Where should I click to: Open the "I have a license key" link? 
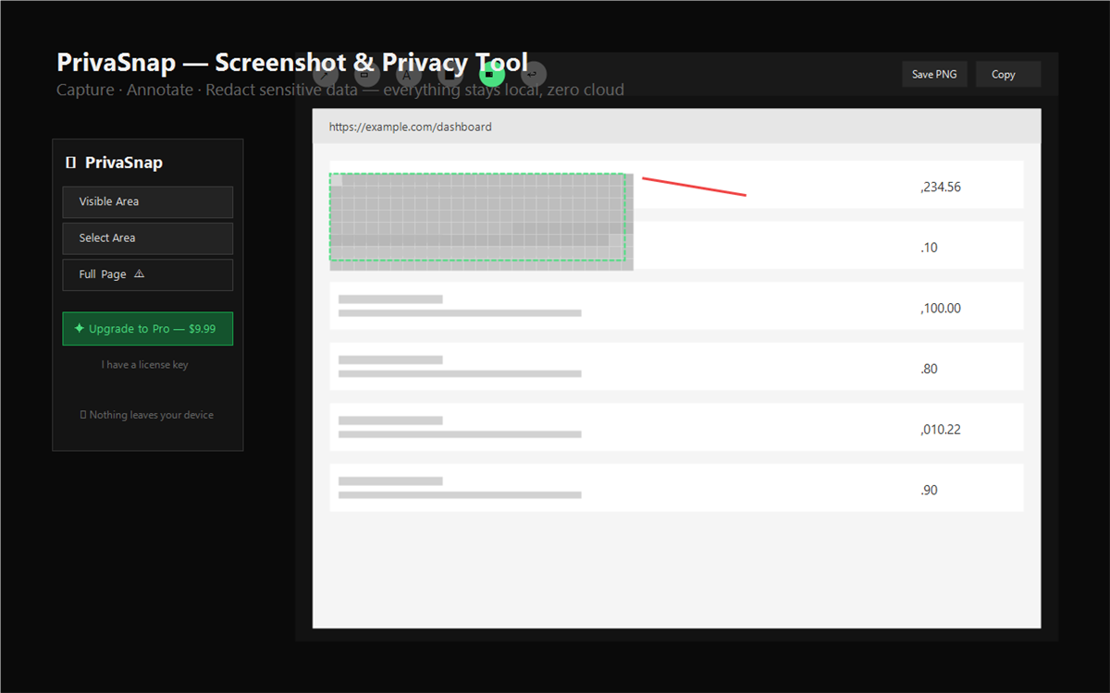144,365
